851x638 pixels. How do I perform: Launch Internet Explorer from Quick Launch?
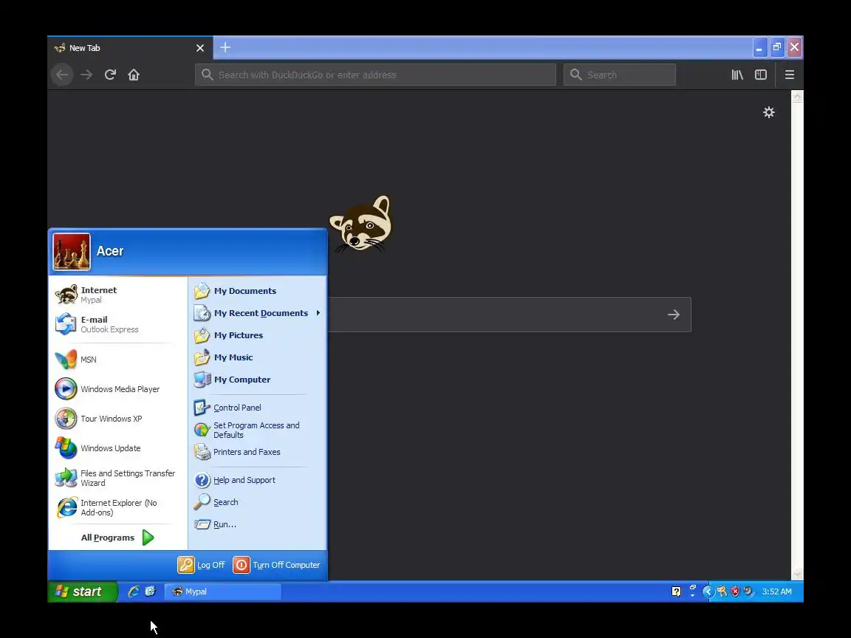134,591
